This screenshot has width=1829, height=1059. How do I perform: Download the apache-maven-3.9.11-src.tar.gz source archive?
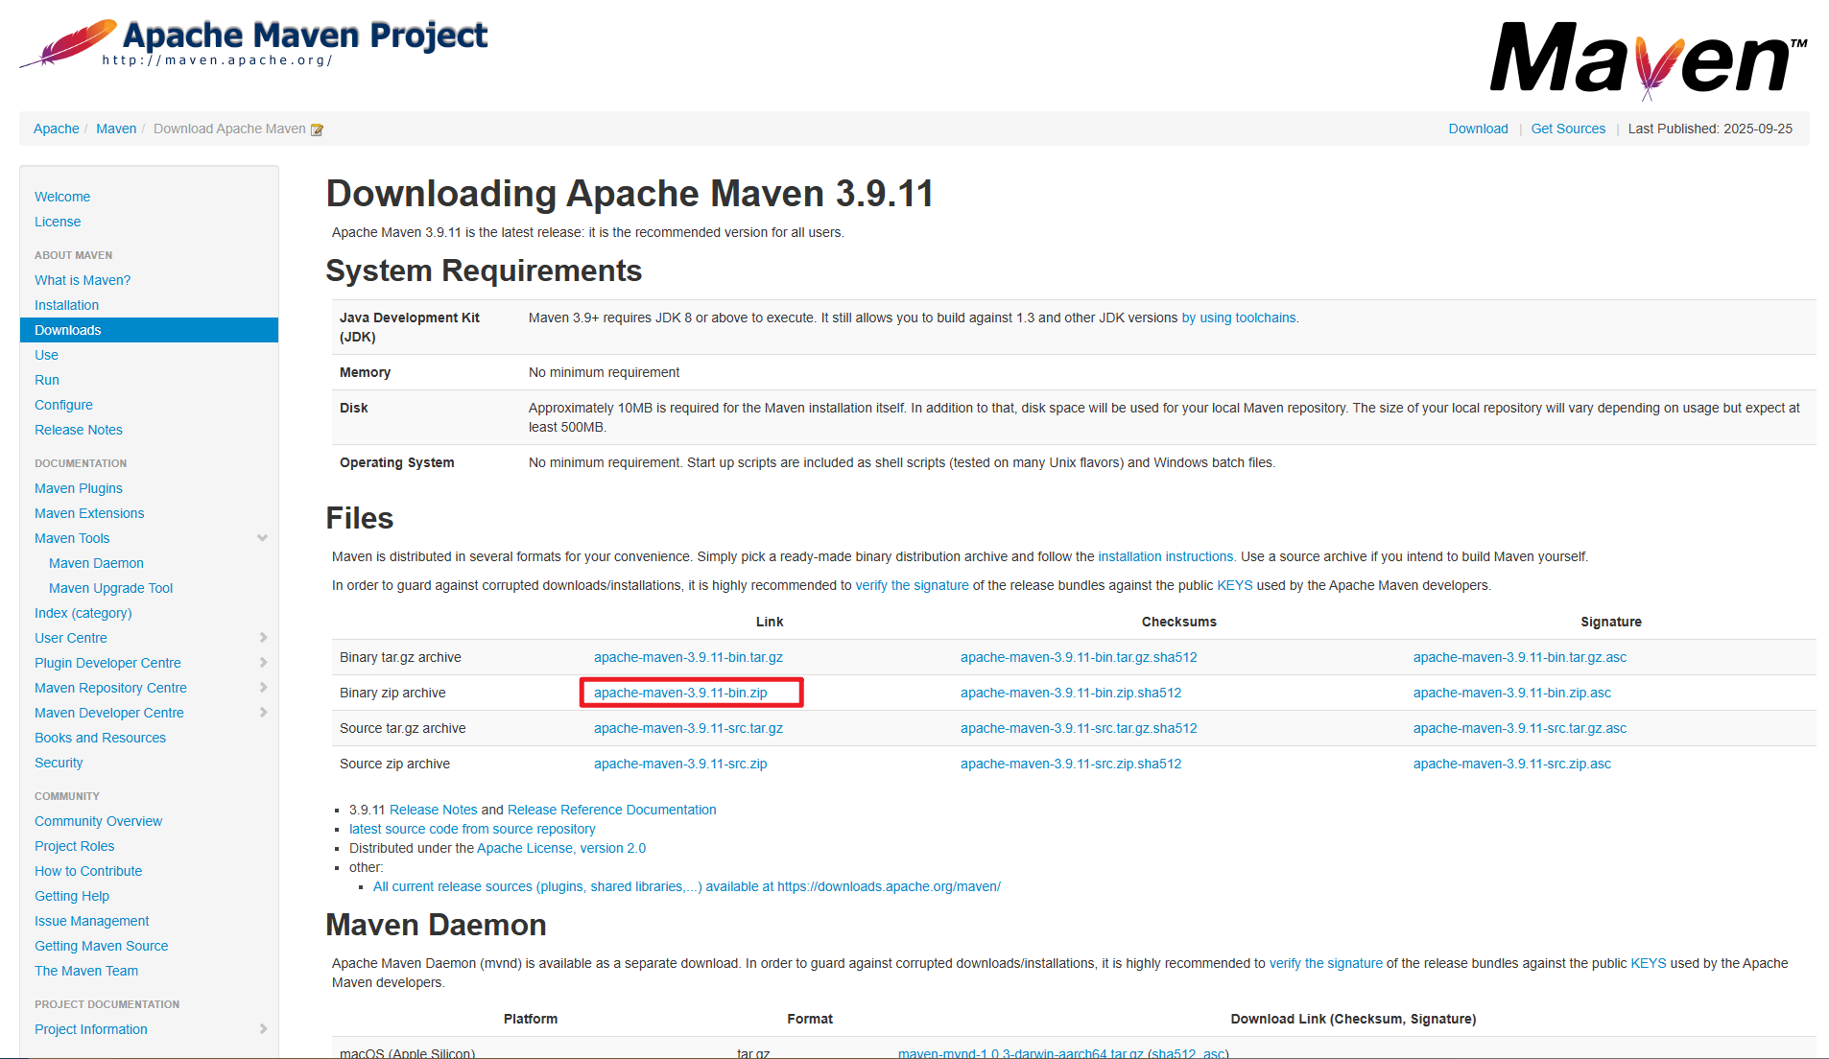click(x=687, y=728)
